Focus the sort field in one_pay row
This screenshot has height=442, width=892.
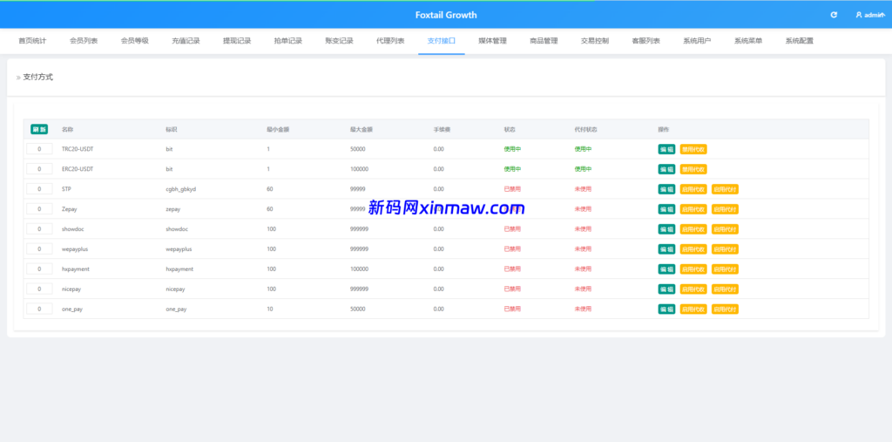pos(39,309)
